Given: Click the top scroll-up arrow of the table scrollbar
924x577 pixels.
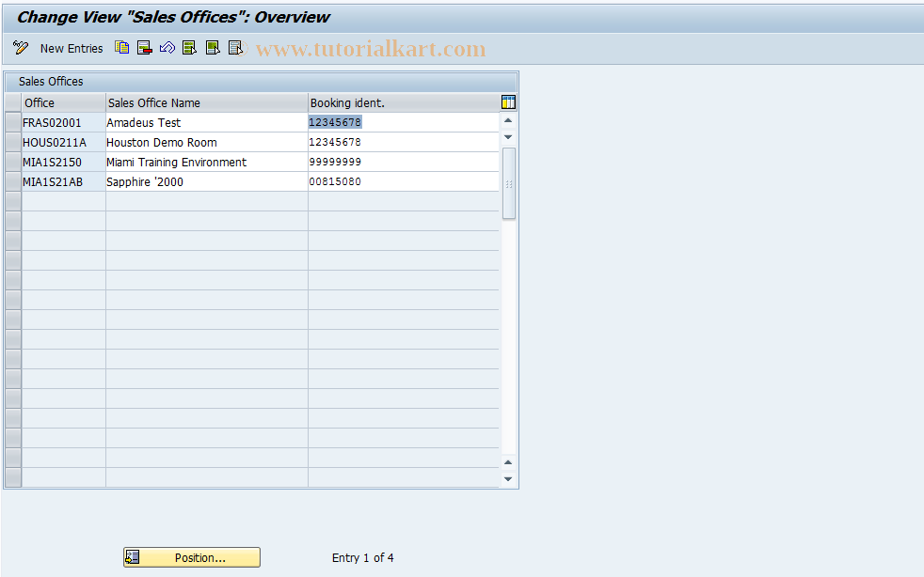Looking at the screenshot, I should 508,120.
